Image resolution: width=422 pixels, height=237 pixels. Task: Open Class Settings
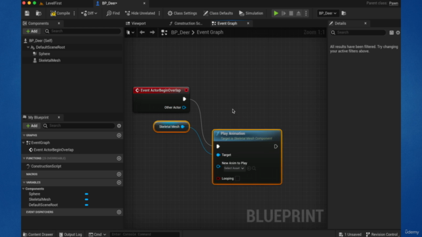coord(182,13)
